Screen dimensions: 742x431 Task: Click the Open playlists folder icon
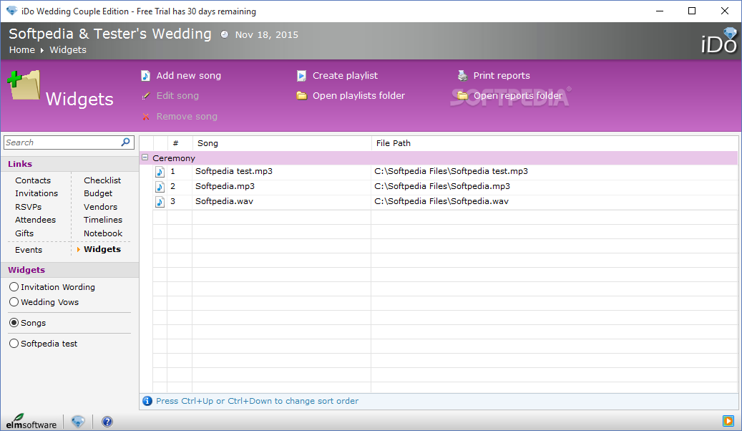pyautogui.click(x=301, y=96)
